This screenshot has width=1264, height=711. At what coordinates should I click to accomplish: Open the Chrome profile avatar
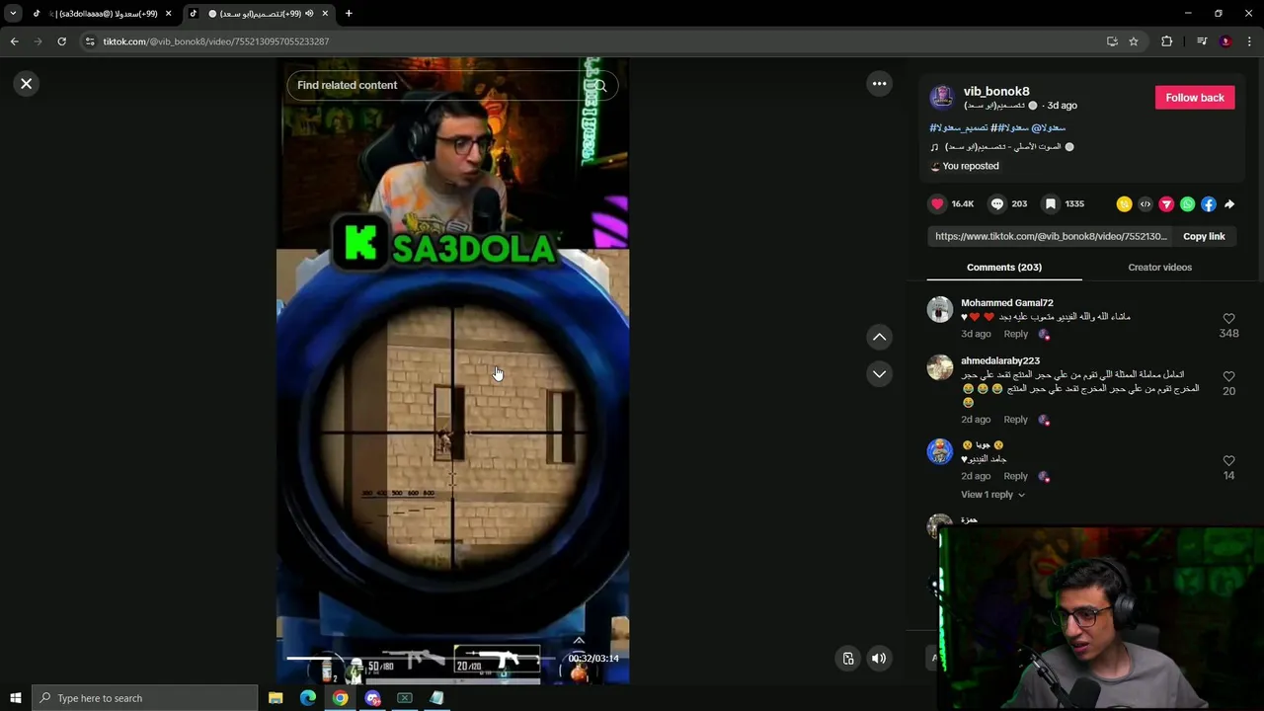[1225, 41]
